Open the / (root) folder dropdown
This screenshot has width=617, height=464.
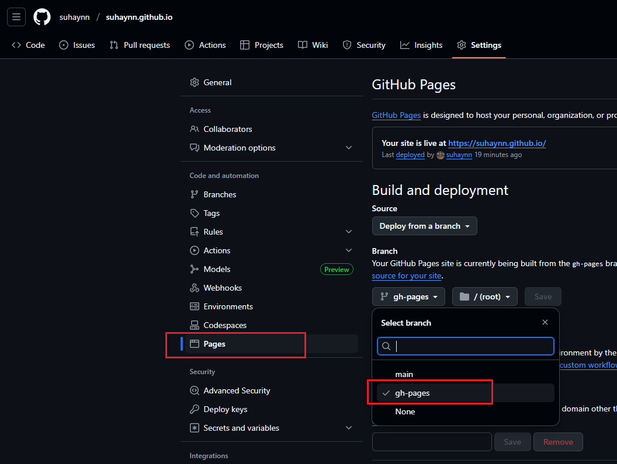484,296
